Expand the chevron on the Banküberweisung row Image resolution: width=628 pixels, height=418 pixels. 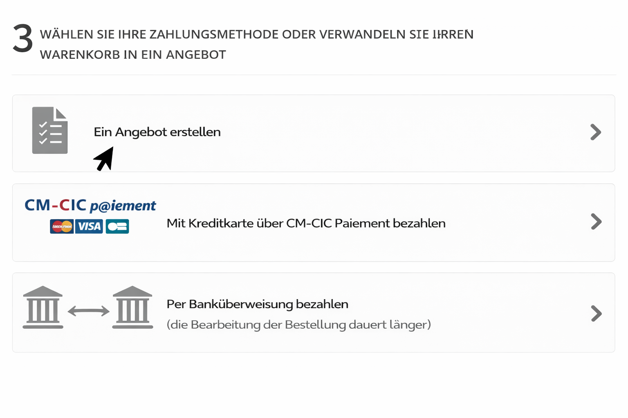coord(596,313)
